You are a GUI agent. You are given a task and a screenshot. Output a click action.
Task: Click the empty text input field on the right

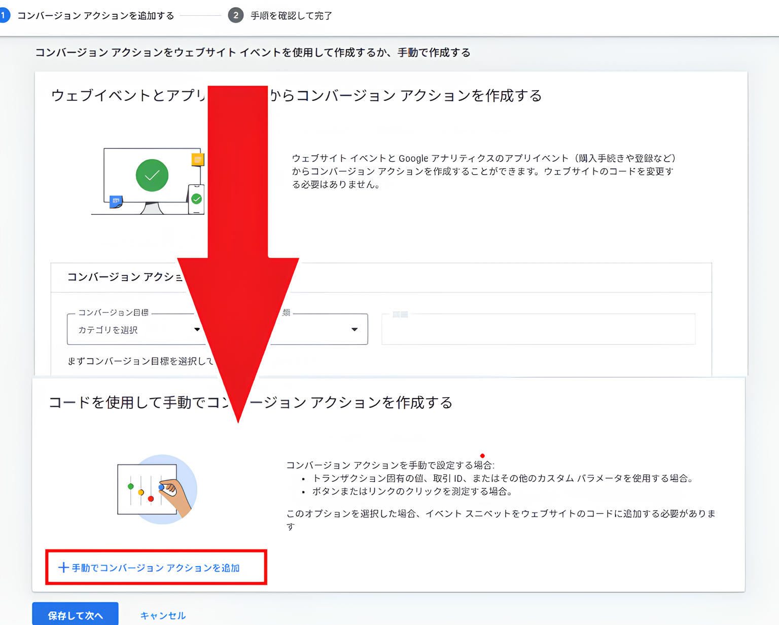[x=538, y=329]
